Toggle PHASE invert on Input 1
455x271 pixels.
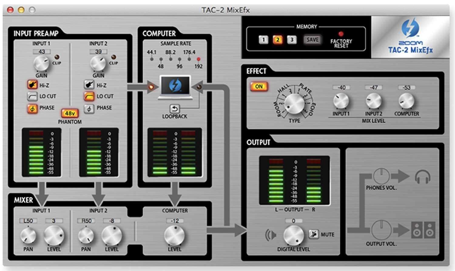click(32, 108)
